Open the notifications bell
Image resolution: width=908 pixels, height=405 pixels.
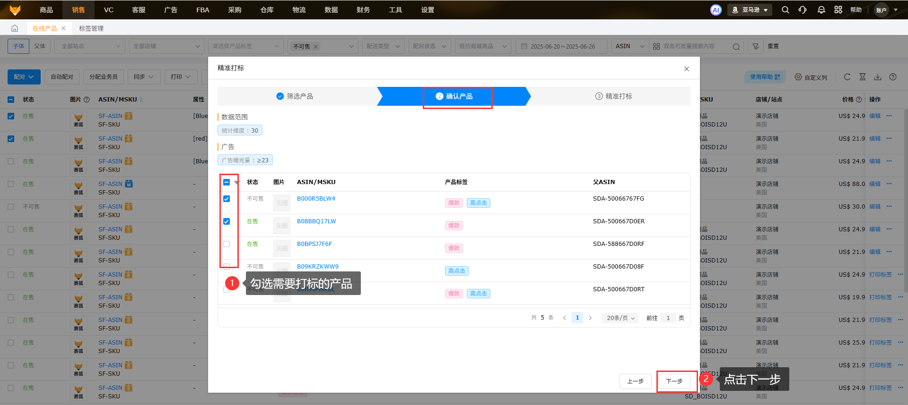(x=821, y=10)
